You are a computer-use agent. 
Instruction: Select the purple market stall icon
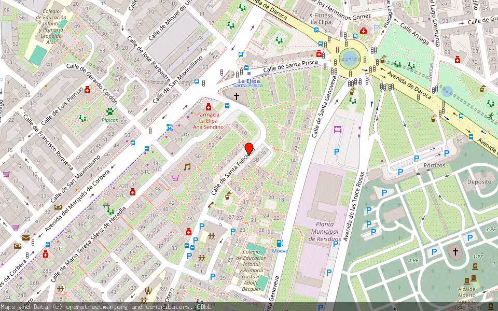pos(337,129)
